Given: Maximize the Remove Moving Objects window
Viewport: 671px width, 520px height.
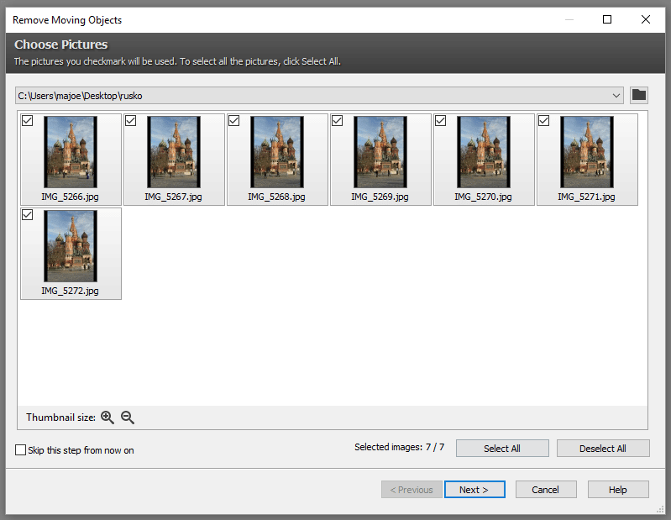Looking at the screenshot, I should [607, 19].
